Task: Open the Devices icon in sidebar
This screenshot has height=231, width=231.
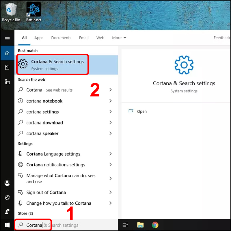Action: 7,82
